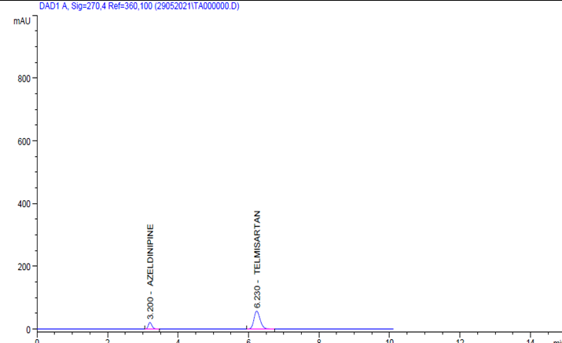Select the AZELDINIPINE peak name label
562x343 pixels.
151,255
